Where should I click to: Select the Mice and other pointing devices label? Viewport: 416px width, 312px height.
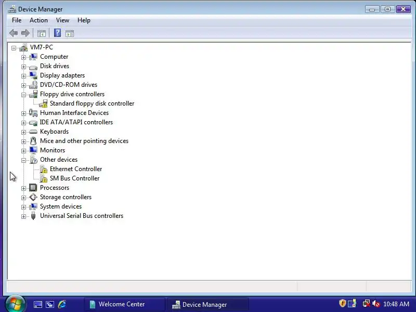84,141
